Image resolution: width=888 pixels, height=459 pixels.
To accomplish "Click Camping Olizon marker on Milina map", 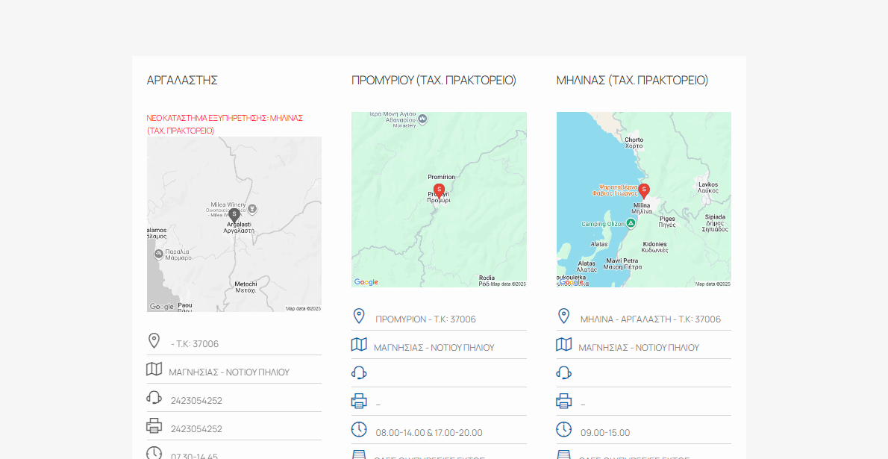I will 631,223.
